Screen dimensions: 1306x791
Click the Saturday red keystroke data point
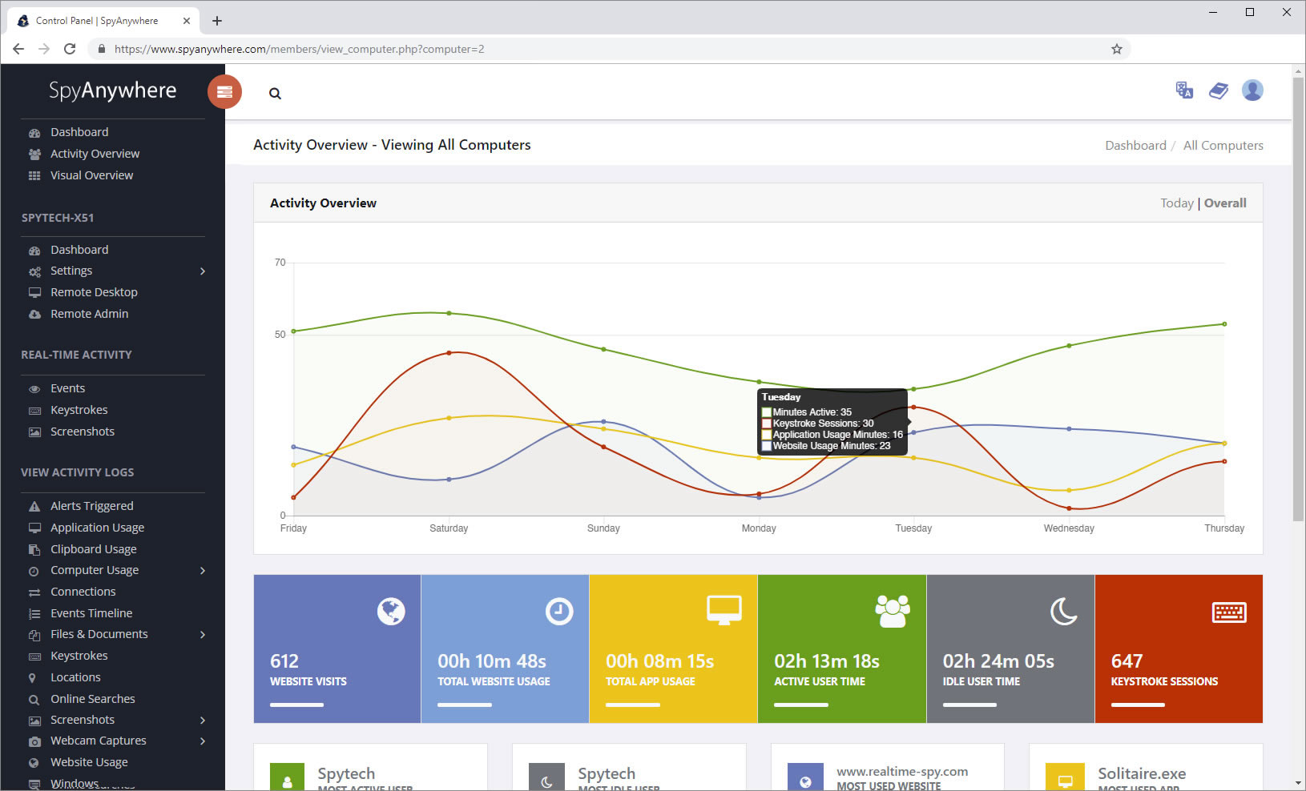pyautogui.click(x=449, y=353)
